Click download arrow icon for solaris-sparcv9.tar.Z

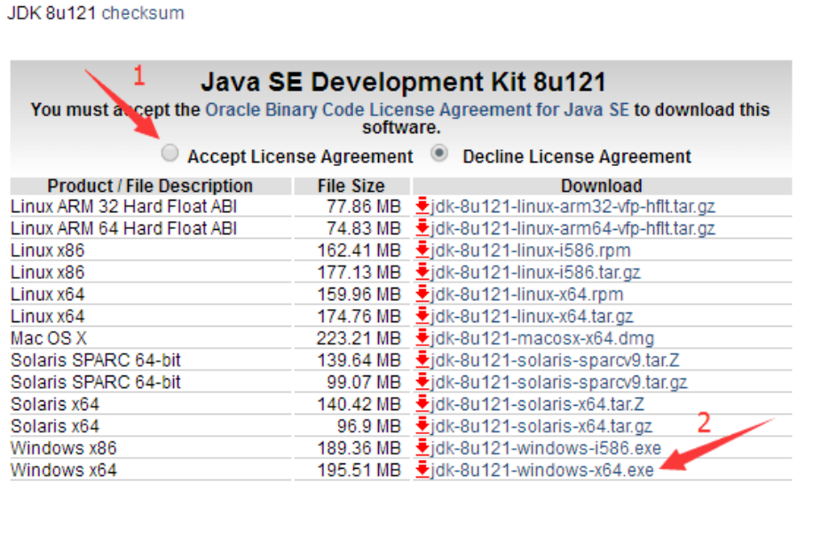tap(422, 360)
